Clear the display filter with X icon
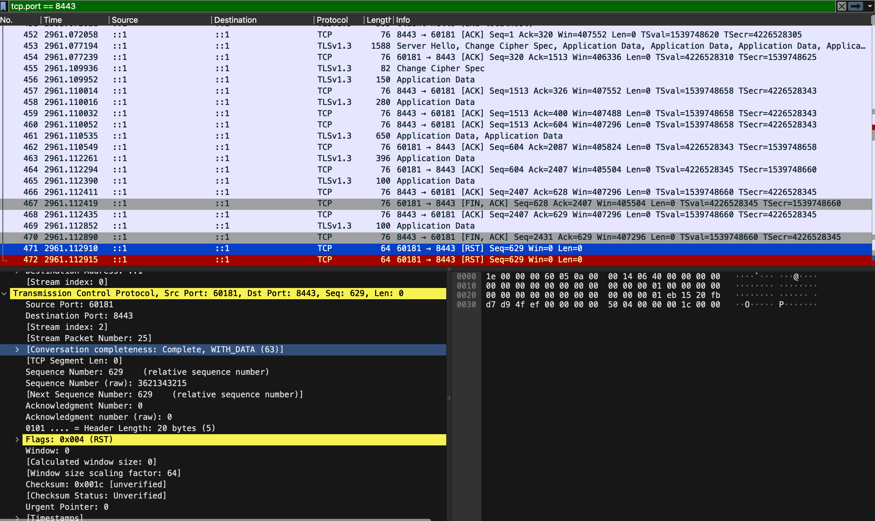The image size is (875, 521). pos(842,6)
